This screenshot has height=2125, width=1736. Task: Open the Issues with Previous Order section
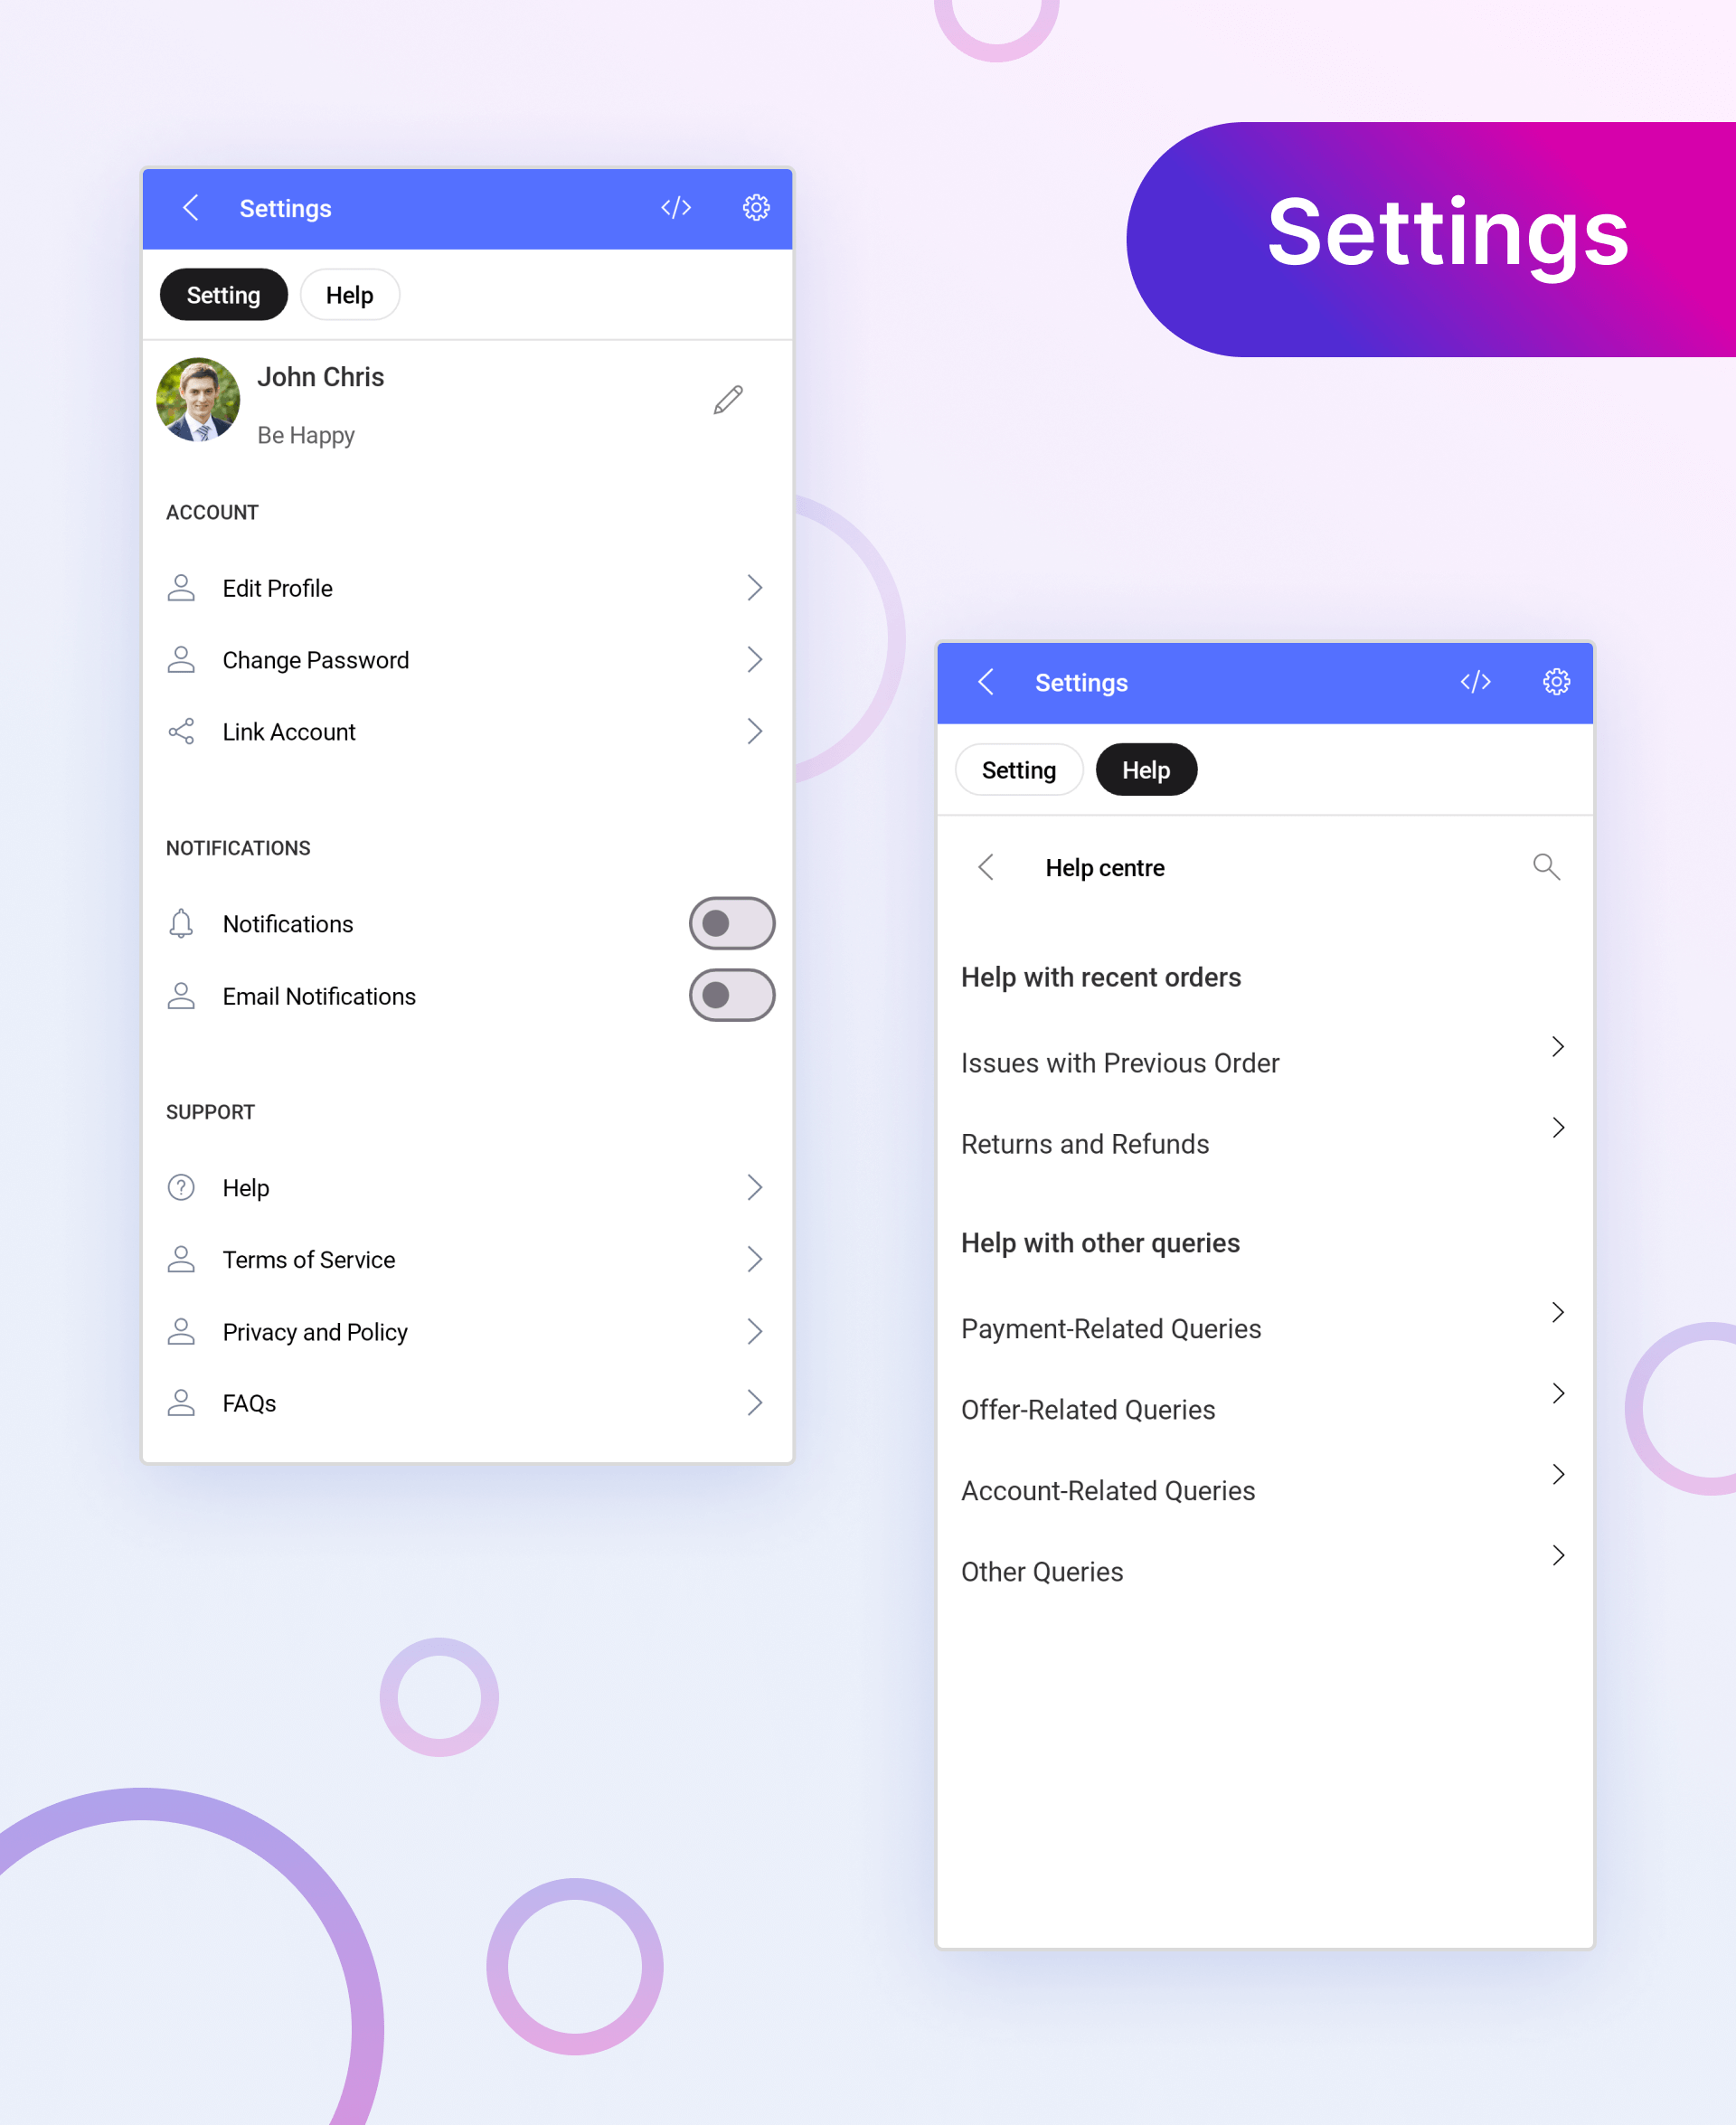click(1261, 1062)
